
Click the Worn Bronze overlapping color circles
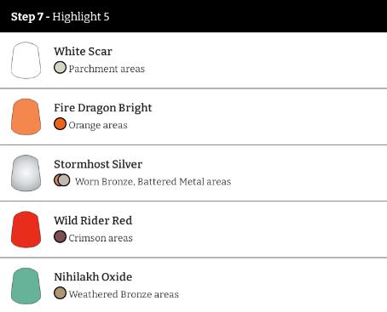coord(62,180)
